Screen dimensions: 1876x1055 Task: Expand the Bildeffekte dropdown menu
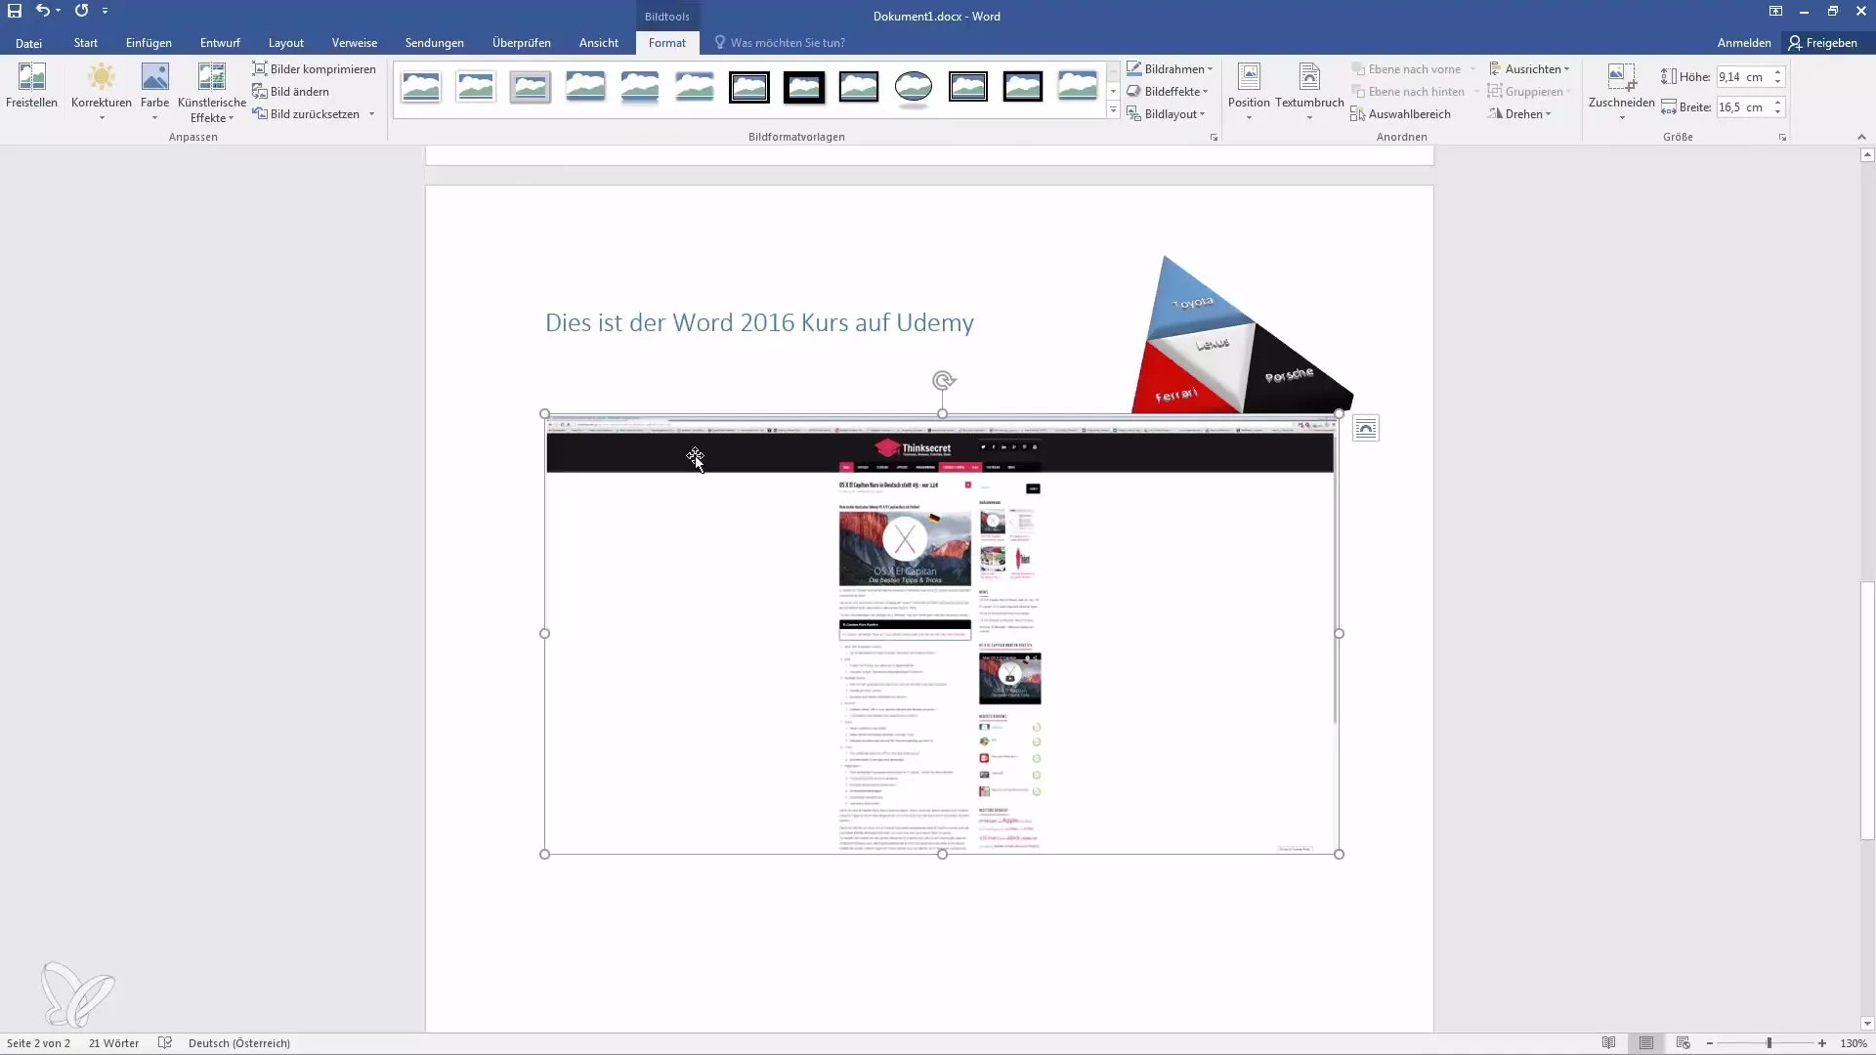1205,92
